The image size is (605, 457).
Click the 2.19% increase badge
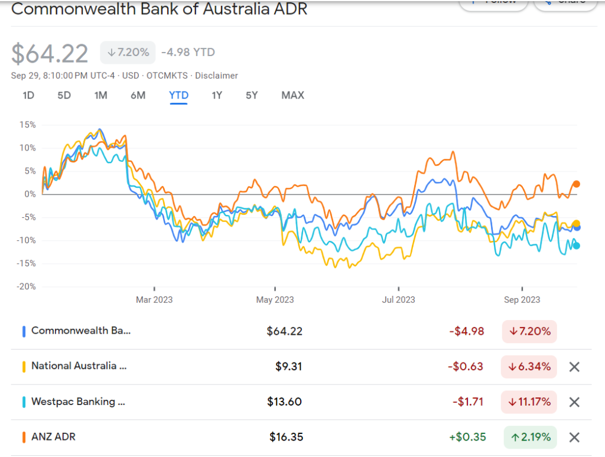(530, 438)
